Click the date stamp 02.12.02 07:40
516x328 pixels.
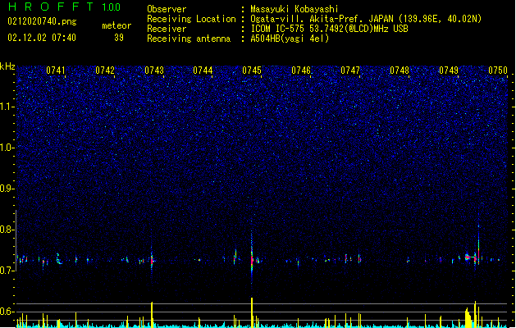pos(42,38)
